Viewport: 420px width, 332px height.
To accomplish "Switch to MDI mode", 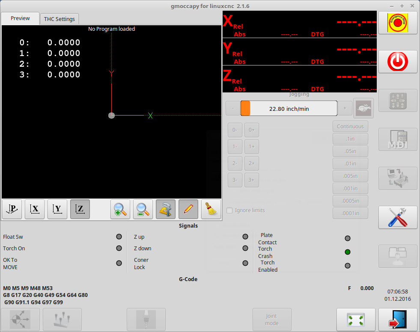I will pyautogui.click(x=398, y=139).
